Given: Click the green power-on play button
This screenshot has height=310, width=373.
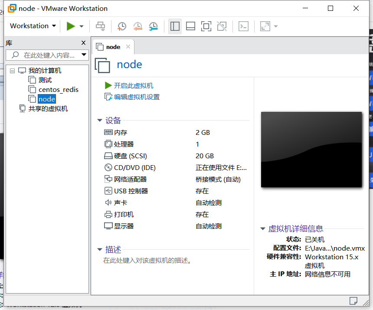Looking at the screenshot, I should click(71, 26).
